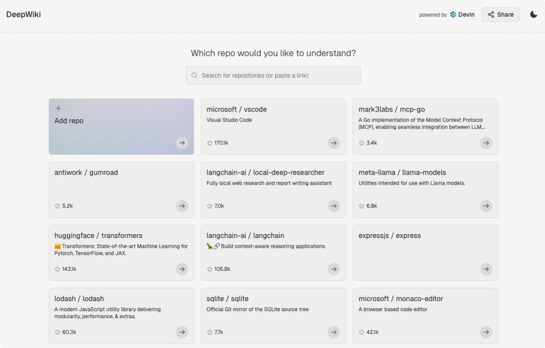The height and width of the screenshot is (348, 545).
Task: Open antiwork / gumroad arrow button
Action: (x=182, y=206)
